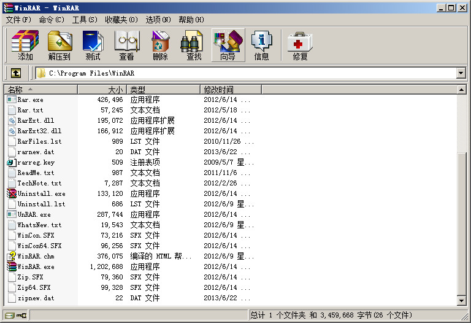
Task: Click the Extract To (解压到) toolbar icon
Action: [59, 45]
